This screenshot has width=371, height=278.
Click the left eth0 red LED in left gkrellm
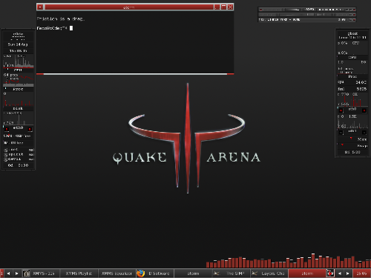(x=7, y=129)
